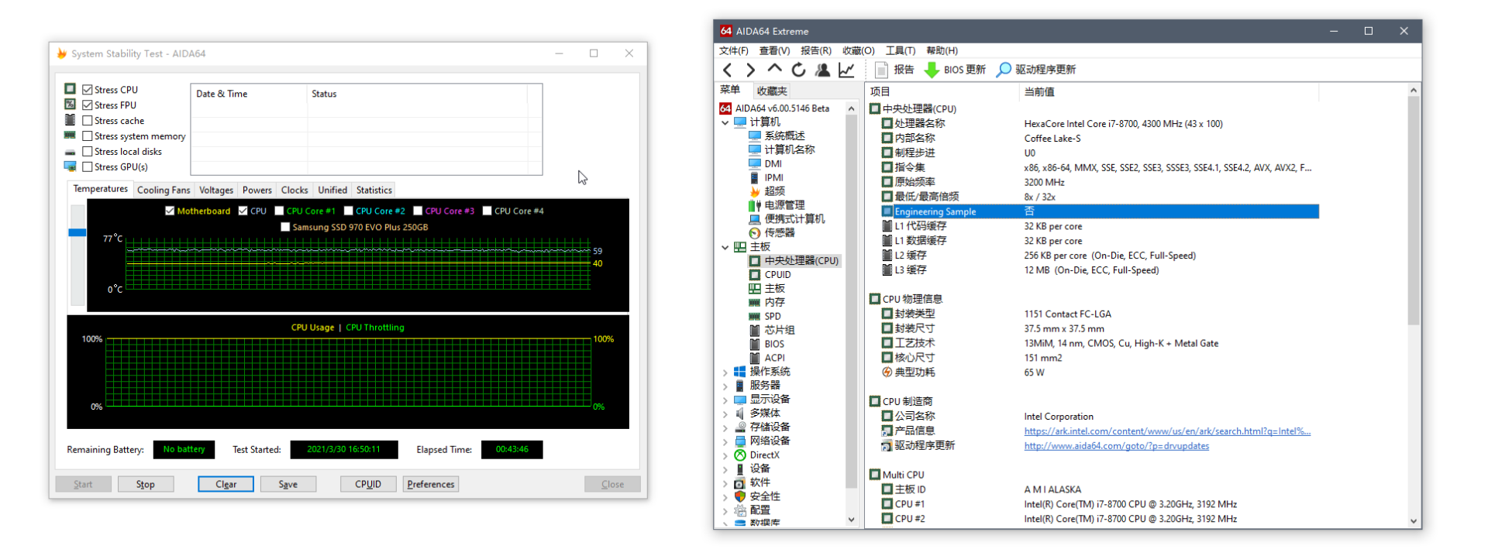1488x556 pixels.
Task: Collapse the 主板 tree node
Action: pos(725,247)
